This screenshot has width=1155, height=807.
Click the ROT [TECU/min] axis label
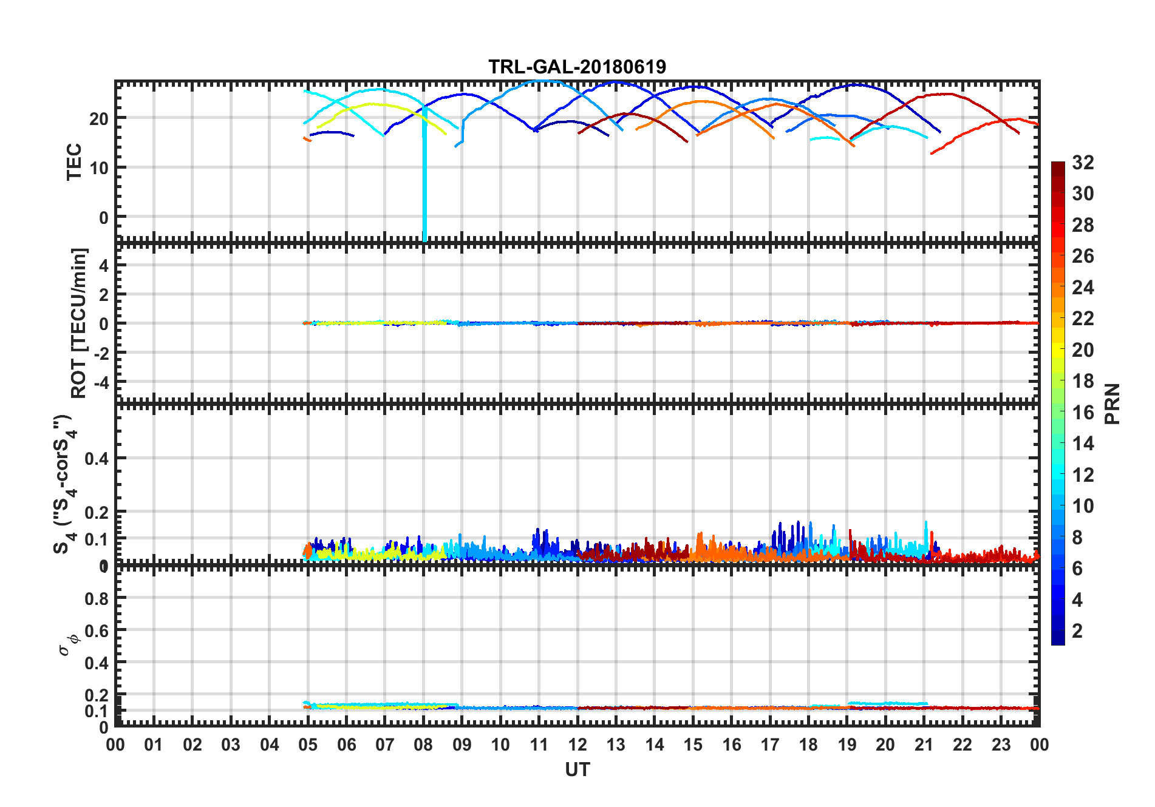(79, 323)
